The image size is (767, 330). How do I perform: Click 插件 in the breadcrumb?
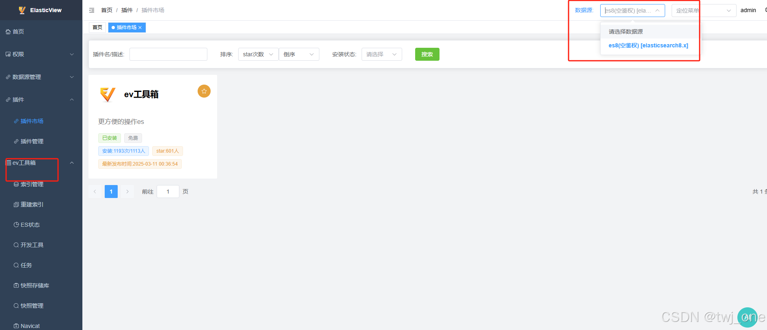pos(127,10)
